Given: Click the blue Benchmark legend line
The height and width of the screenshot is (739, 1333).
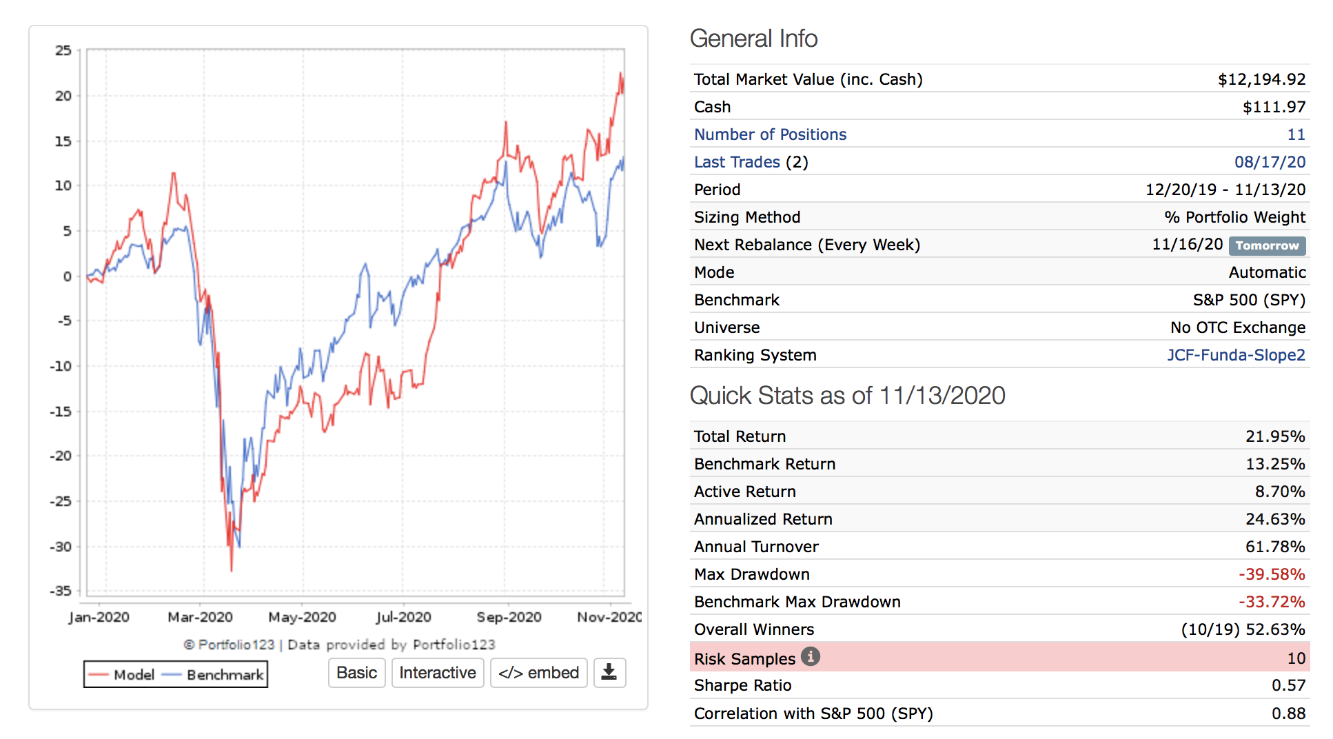Looking at the screenshot, I should coord(172,674).
